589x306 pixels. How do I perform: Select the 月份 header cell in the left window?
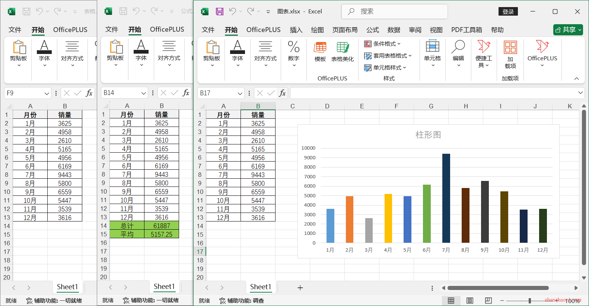[30, 115]
